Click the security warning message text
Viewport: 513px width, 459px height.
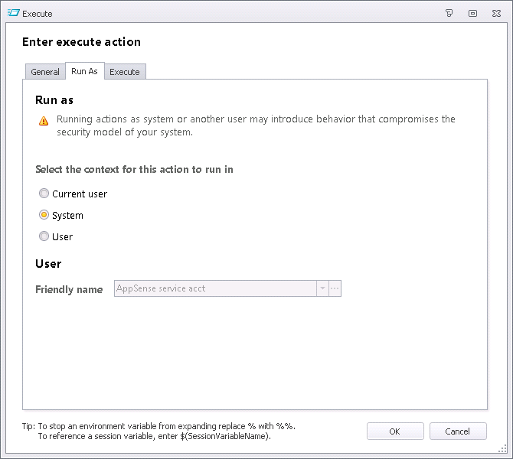click(256, 125)
